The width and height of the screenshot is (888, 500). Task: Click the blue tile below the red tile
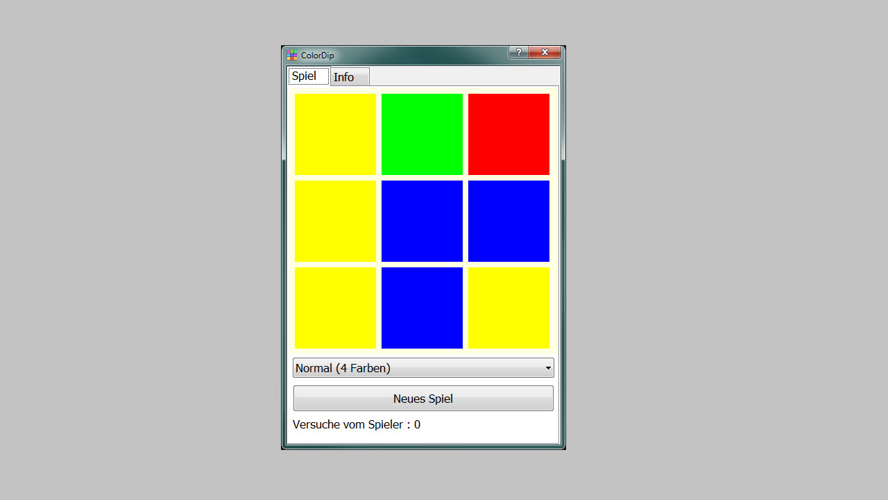[509, 221]
